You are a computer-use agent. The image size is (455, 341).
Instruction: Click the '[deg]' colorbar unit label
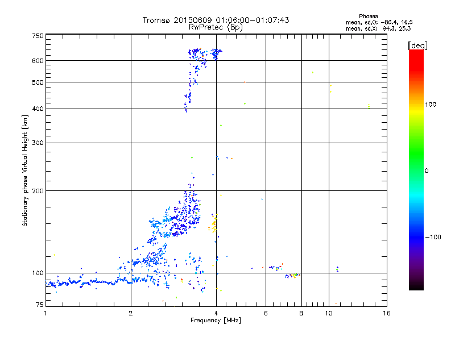[x=417, y=45]
